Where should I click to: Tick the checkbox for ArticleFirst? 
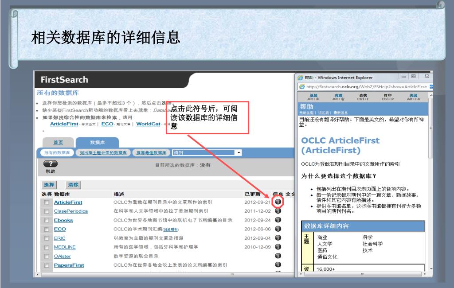click(x=46, y=202)
